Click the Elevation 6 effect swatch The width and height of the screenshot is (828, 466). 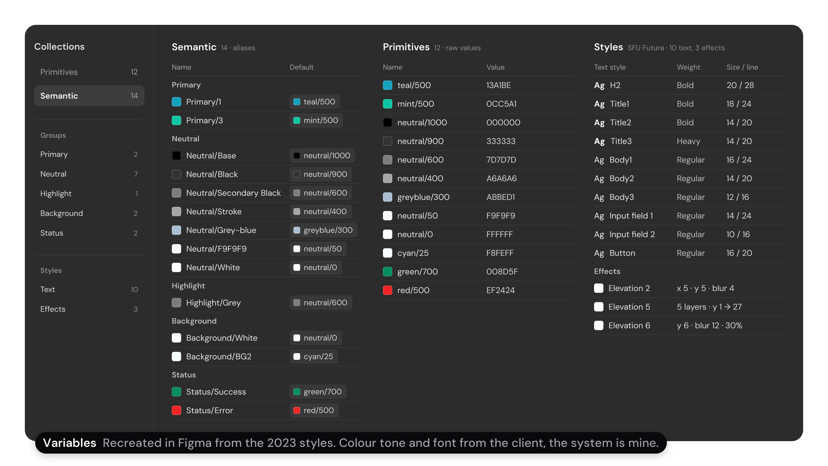click(x=599, y=325)
